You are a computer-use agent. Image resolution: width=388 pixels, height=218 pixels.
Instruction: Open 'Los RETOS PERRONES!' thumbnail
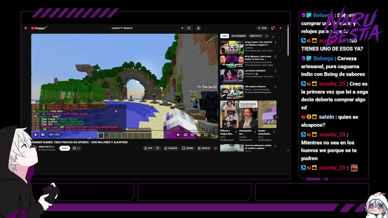pyautogui.click(x=232, y=76)
